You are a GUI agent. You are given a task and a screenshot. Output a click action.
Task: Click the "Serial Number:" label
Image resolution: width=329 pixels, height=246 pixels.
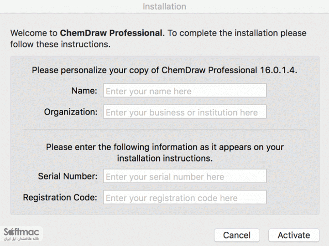tap(68, 176)
